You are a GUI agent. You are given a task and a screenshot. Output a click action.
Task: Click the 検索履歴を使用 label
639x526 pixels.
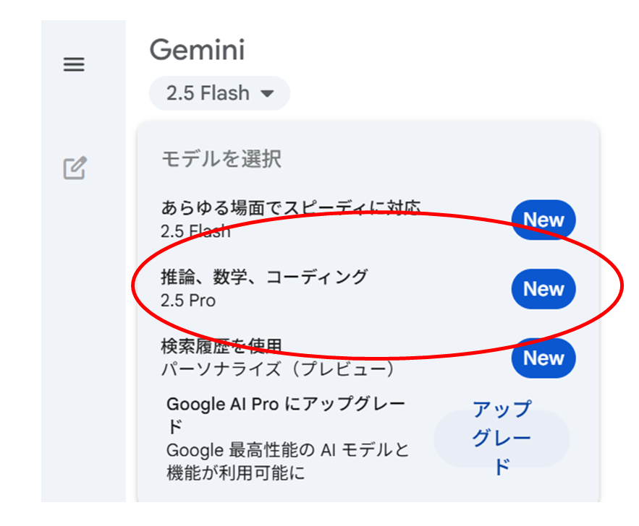[x=221, y=346]
